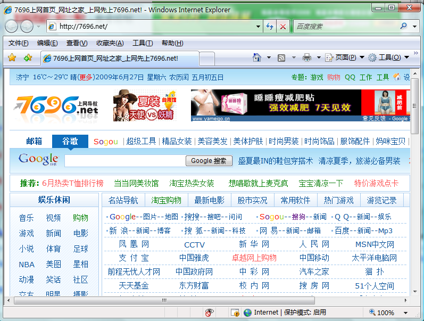Open the 卓越网上购物 link

click(254, 258)
